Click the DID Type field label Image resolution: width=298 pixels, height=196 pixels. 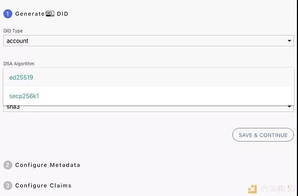[13, 31]
